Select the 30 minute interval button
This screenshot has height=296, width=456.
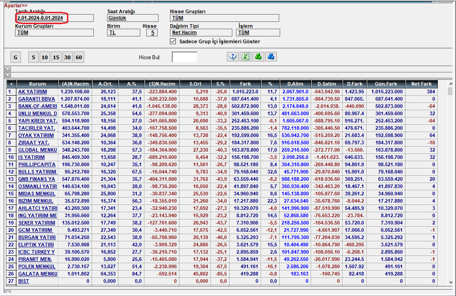point(67,57)
